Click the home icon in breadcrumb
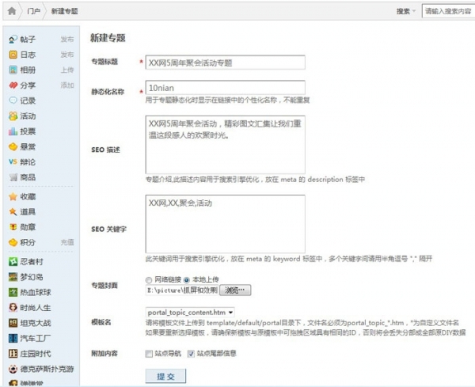The width and height of the screenshot is (475, 387). pyautogui.click(x=11, y=12)
